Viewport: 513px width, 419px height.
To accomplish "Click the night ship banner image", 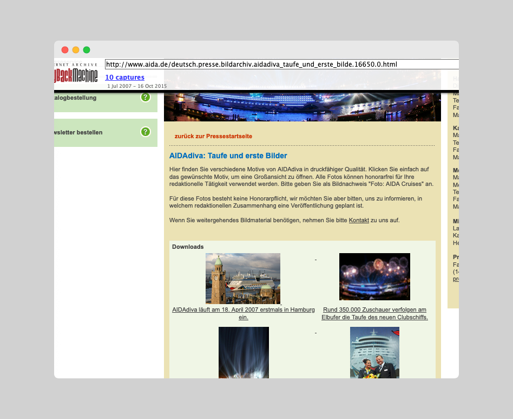I will click(302, 107).
